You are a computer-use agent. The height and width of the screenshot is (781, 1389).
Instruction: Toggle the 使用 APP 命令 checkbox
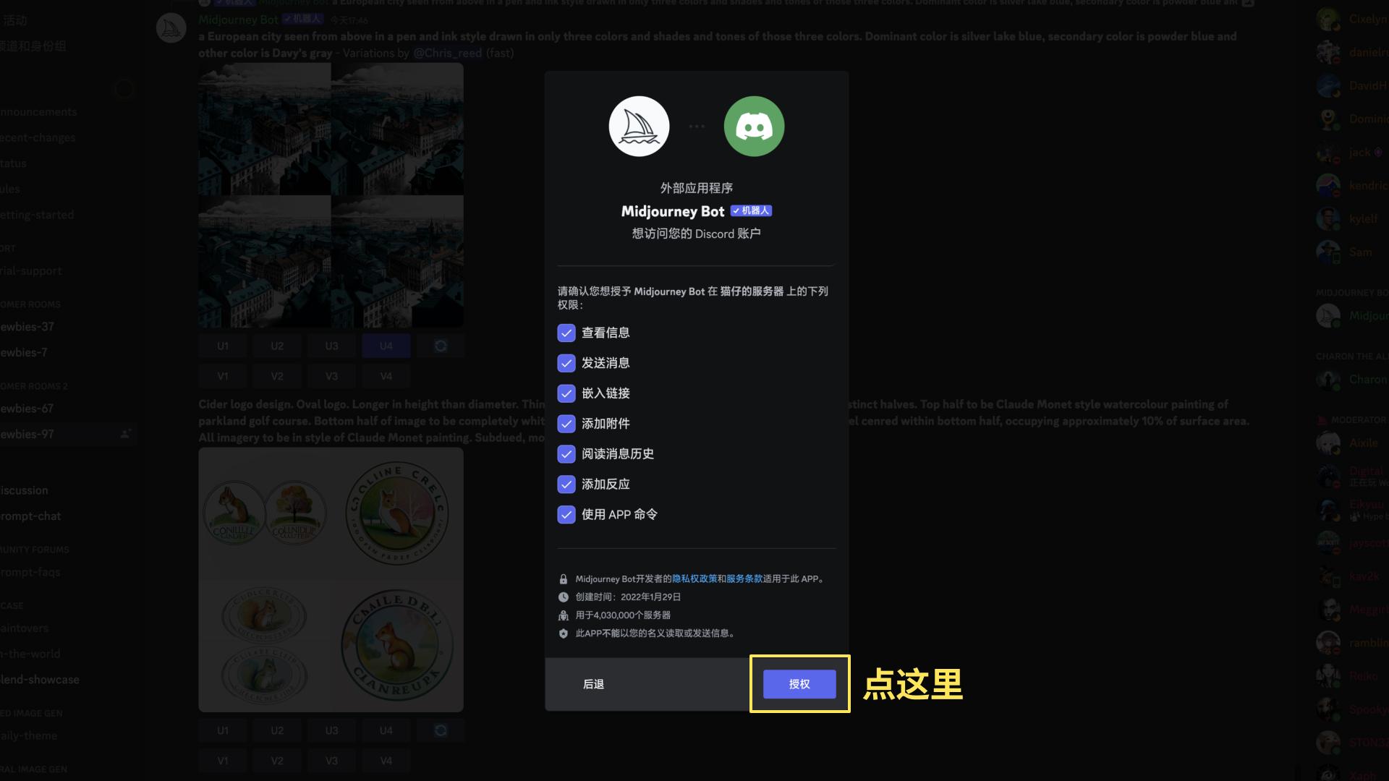tap(566, 515)
